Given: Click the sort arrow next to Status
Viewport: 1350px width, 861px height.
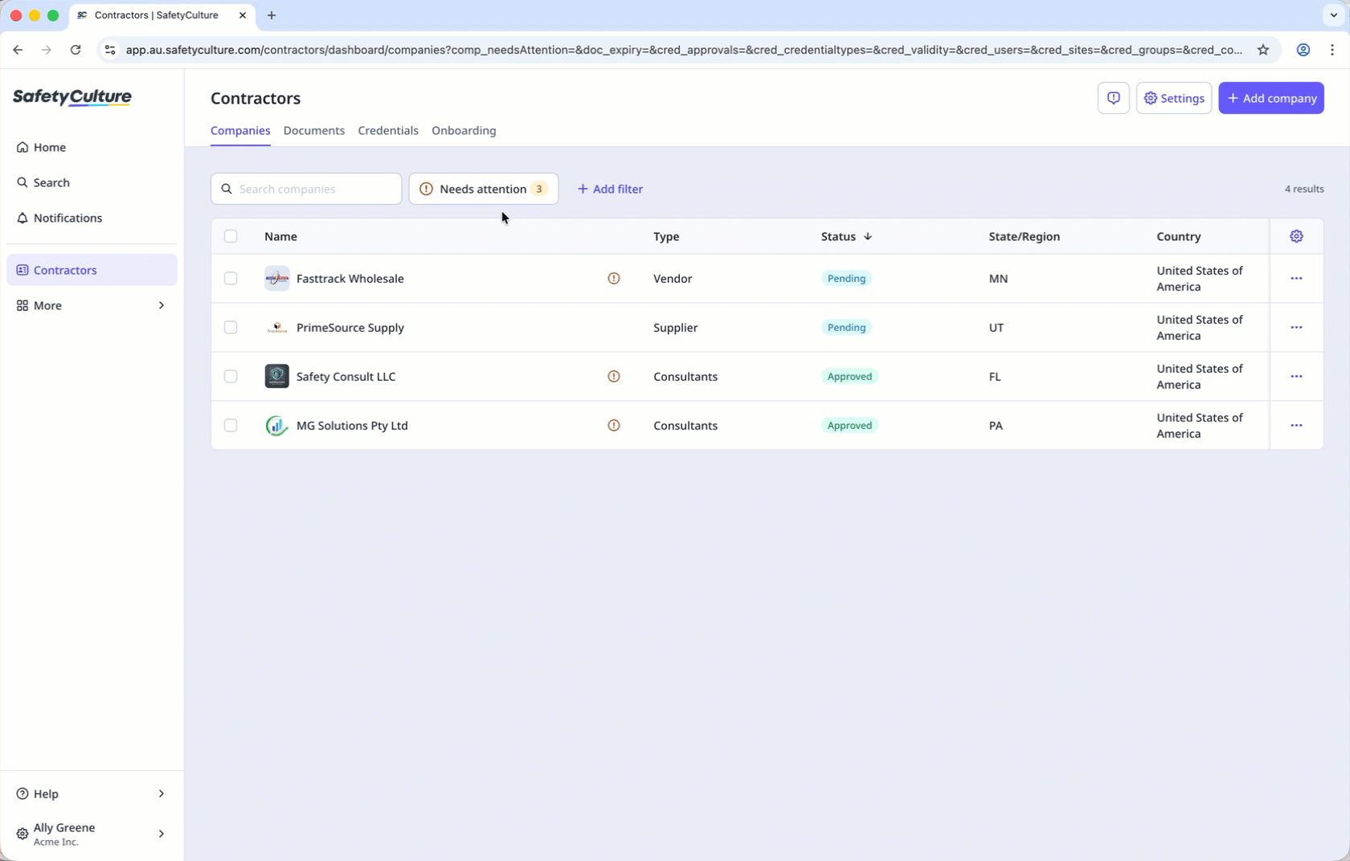Looking at the screenshot, I should click(868, 237).
